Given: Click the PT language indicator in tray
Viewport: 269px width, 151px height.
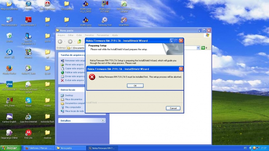Looking at the screenshot, I should pos(245,148).
